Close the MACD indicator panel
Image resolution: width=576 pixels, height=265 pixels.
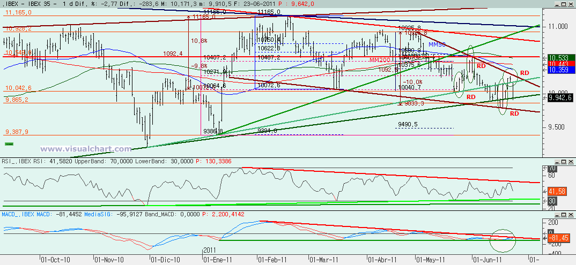(x=571, y=214)
